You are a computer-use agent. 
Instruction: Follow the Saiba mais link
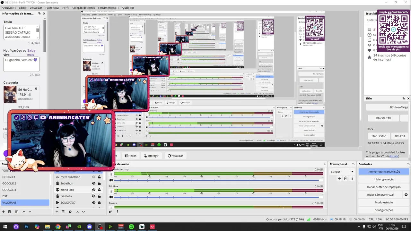click(x=31, y=53)
